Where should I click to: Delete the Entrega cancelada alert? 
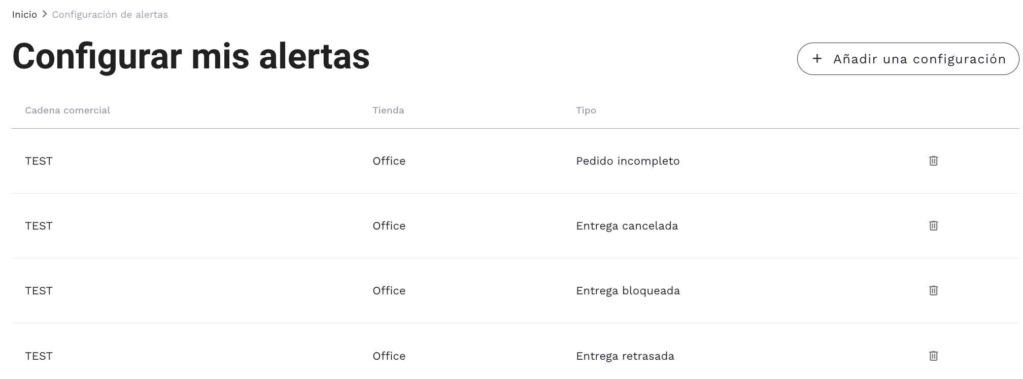[x=933, y=225]
